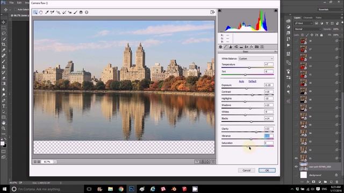Open the preview zoom level dropdown
This screenshot has width=344, height=193.
click(55, 162)
